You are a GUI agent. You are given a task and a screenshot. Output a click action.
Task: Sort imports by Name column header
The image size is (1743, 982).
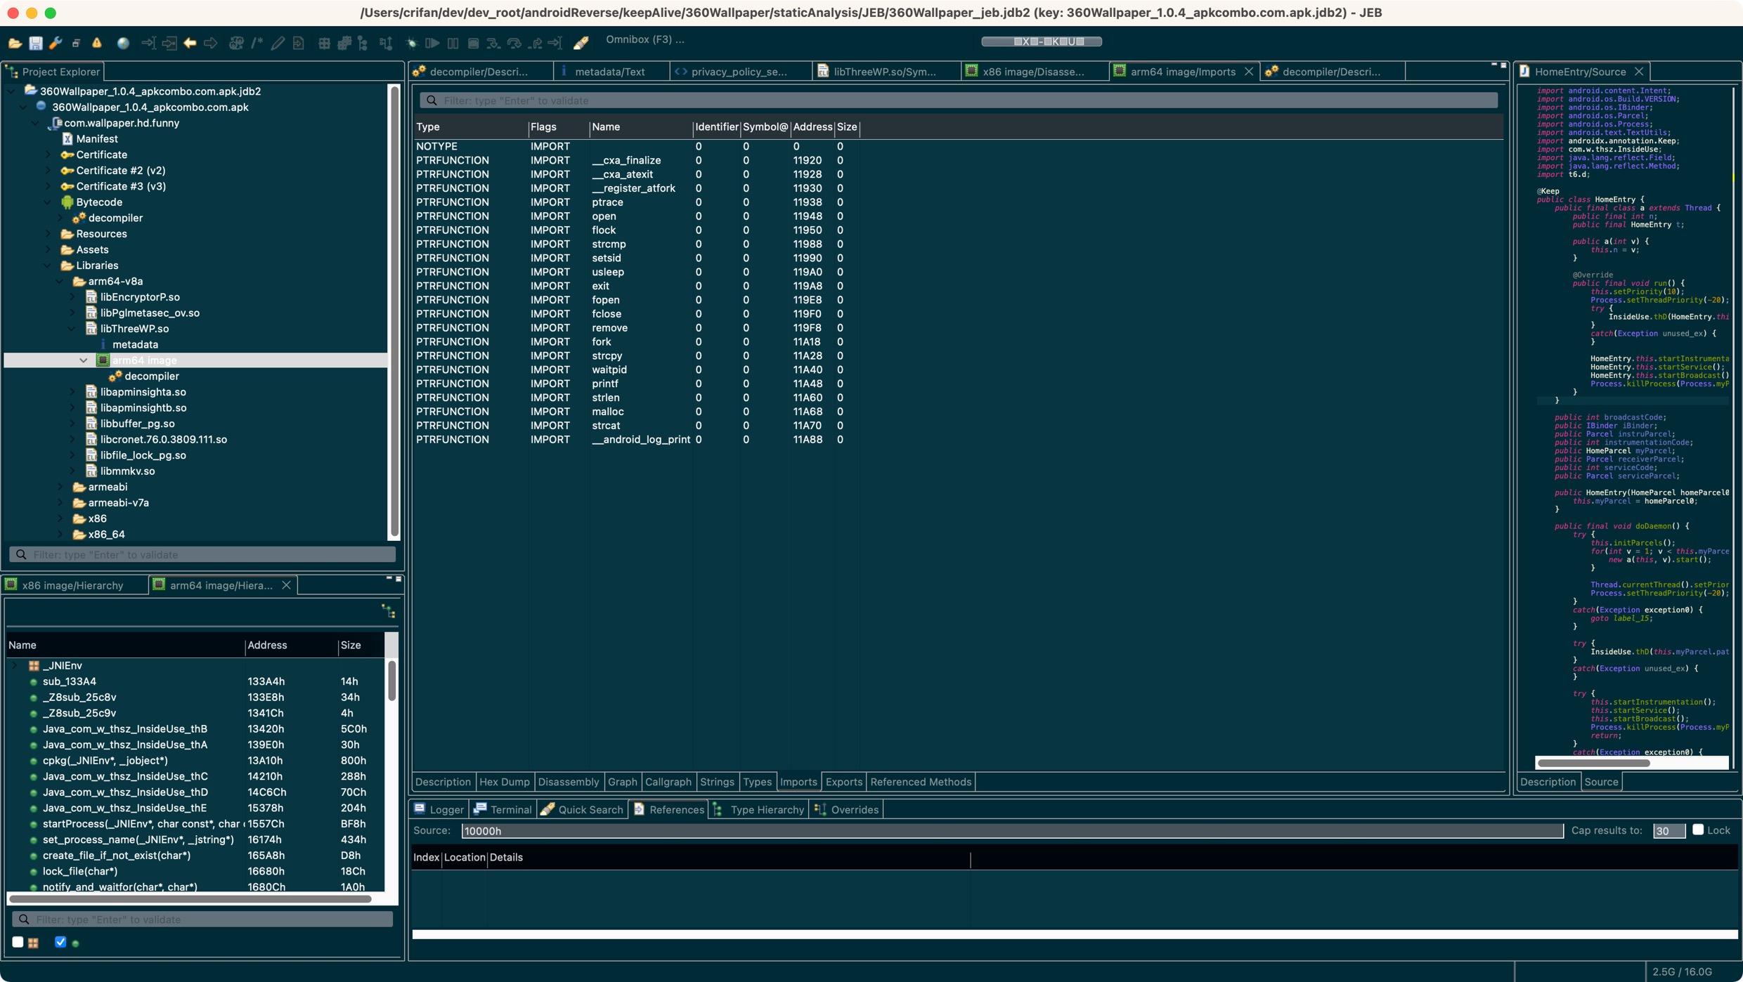[x=640, y=127]
